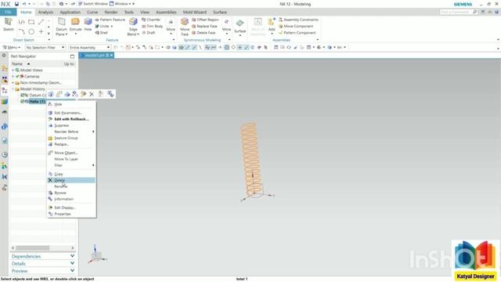Viewport: 501px width, 282px height.
Task: Switch to the Analysis ribbon tab
Action: [45, 13]
